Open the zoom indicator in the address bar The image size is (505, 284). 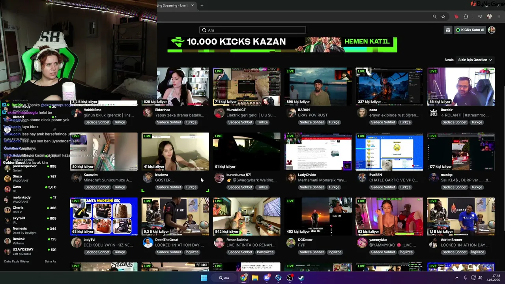point(434,17)
